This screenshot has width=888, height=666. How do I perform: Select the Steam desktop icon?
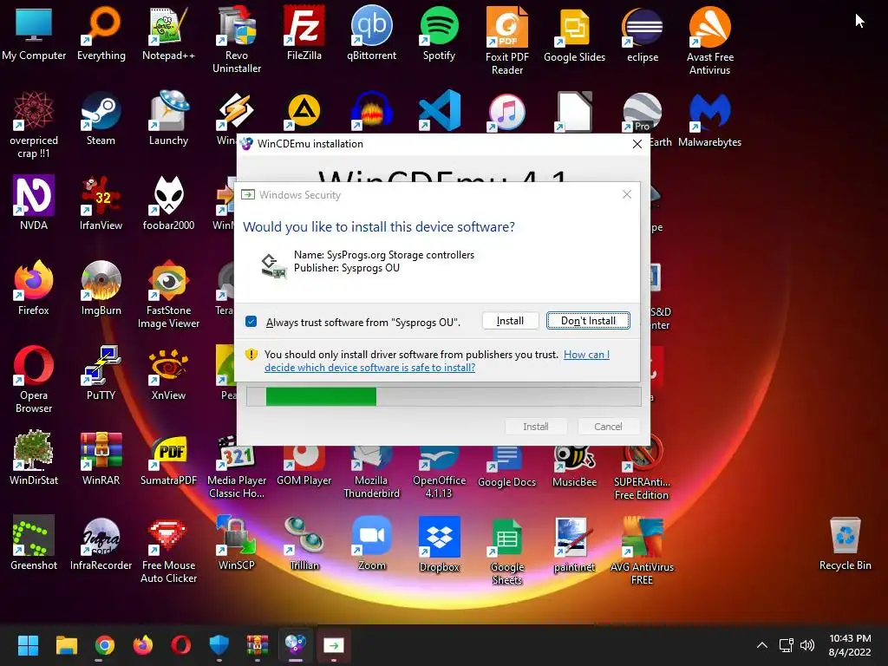101,119
